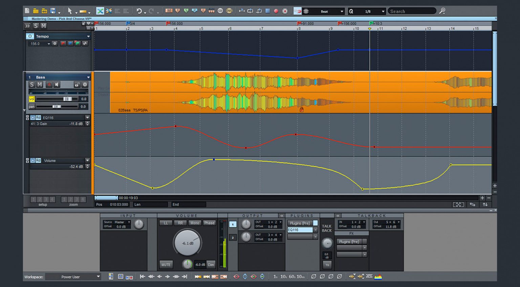The width and height of the screenshot is (520, 287).
Task: Click the TB talkback button
Action: pos(327,265)
